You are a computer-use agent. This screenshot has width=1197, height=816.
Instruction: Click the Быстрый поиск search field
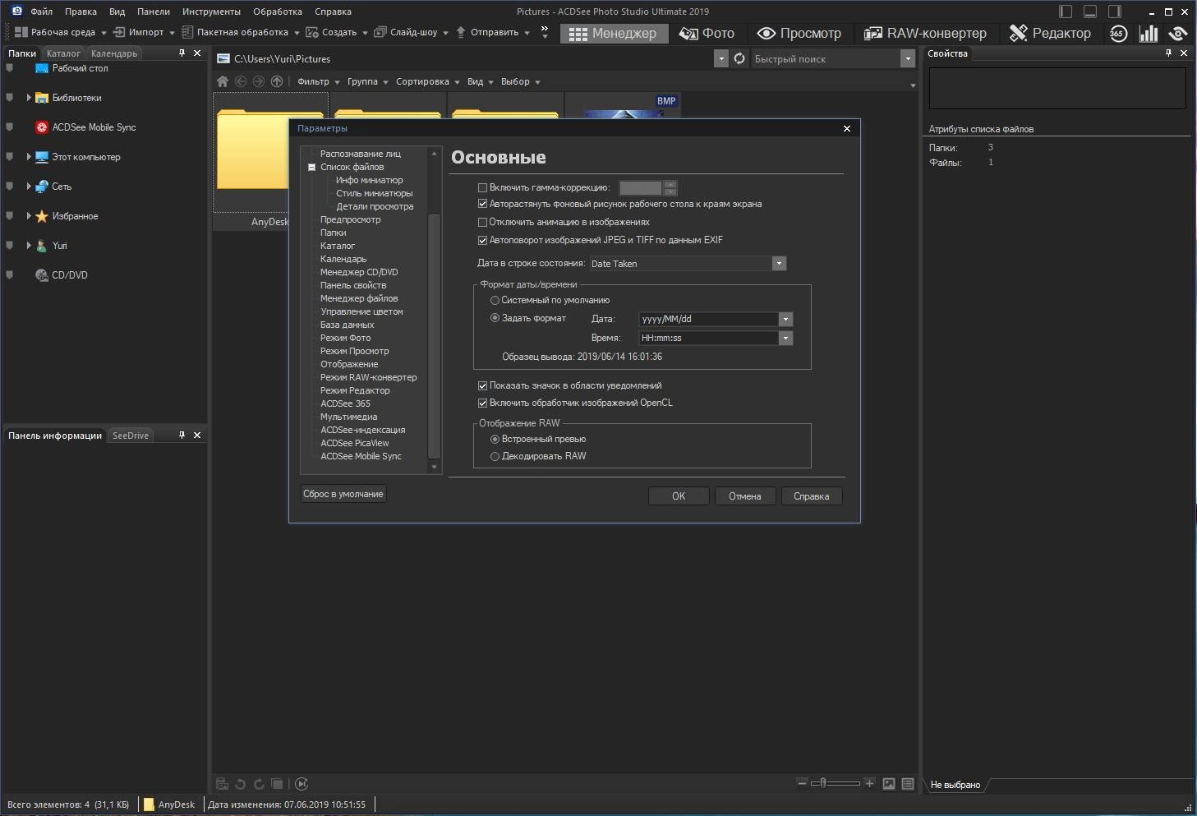pos(826,58)
